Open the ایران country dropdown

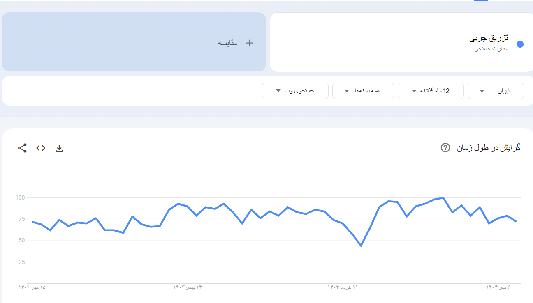pos(495,91)
